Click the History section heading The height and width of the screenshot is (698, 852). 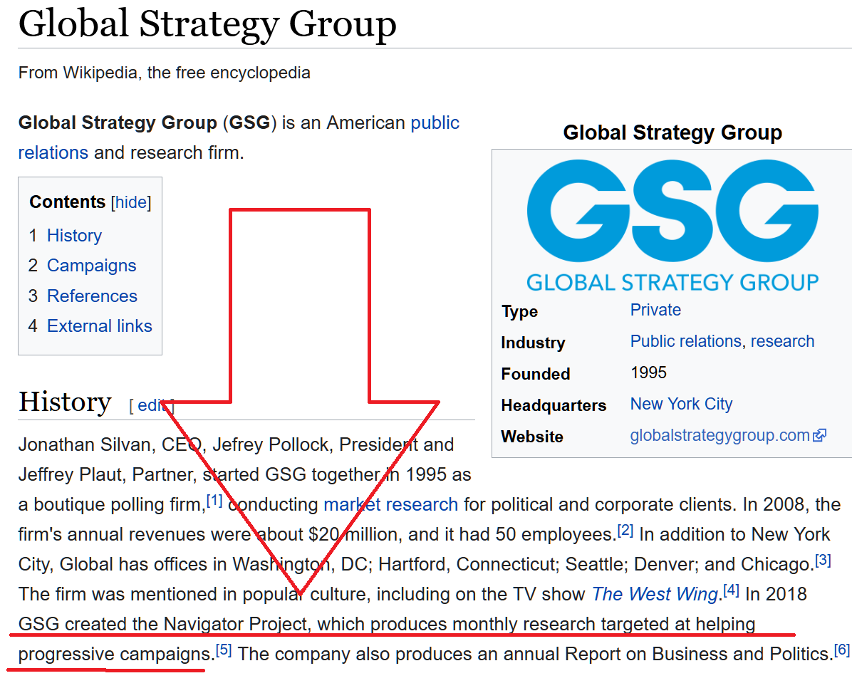(66, 402)
